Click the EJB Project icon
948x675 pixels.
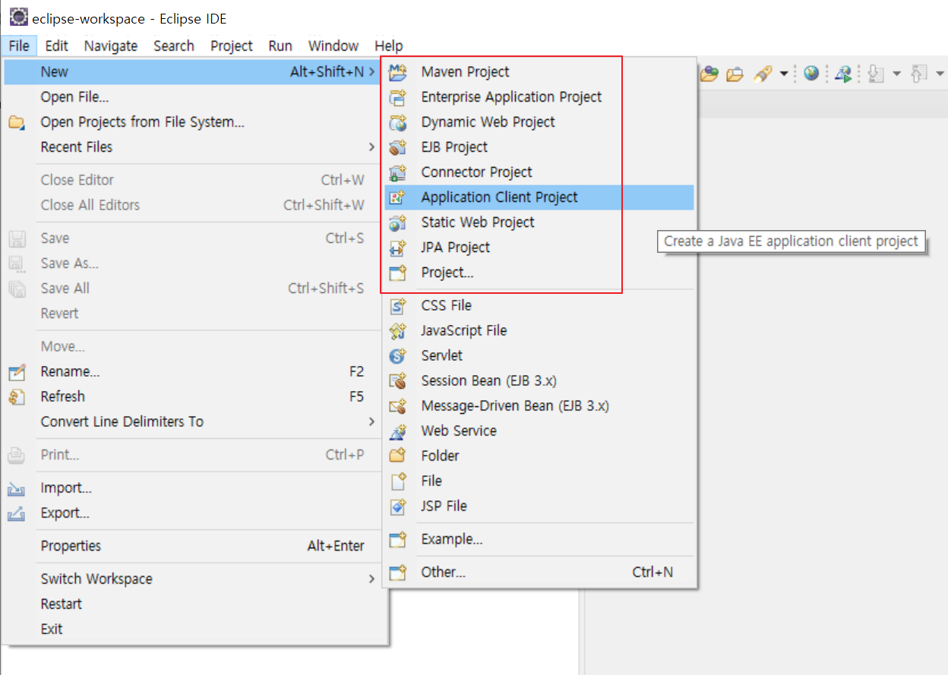[397, 147]
